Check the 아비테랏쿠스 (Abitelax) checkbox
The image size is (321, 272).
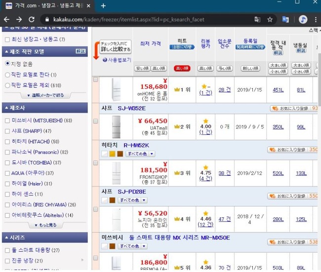point(7,215)
